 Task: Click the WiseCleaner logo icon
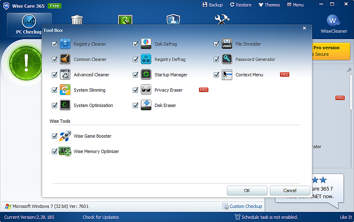click(333, 21)
